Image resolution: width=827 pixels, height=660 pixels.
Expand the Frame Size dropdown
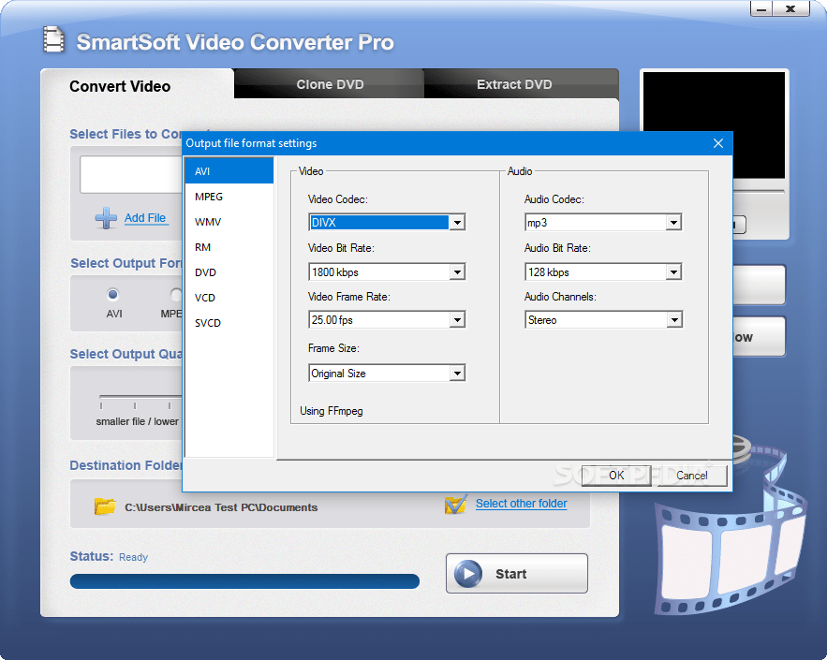click(x=458, y=373)
